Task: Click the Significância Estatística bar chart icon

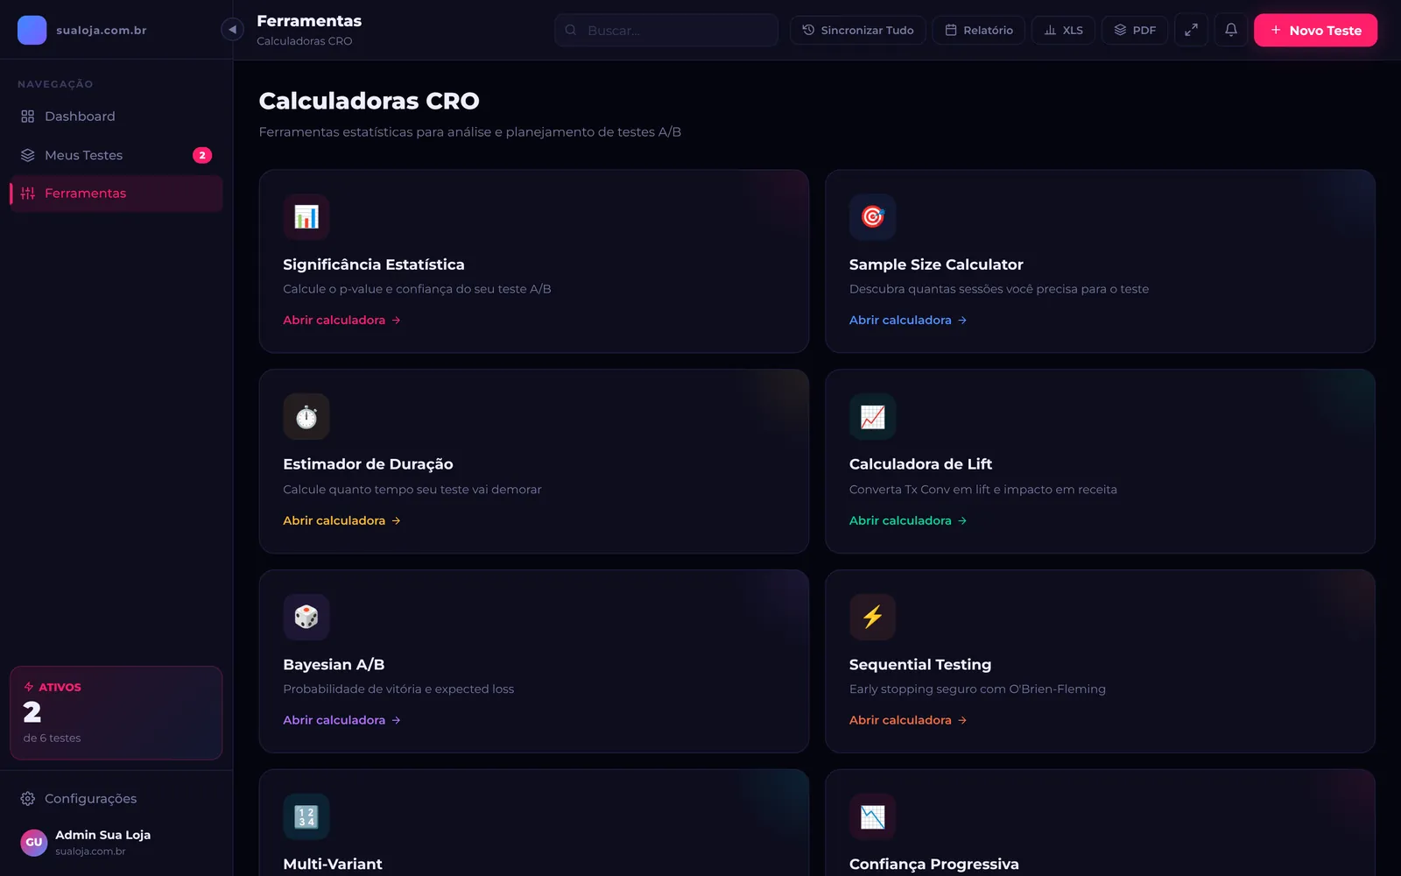Action: tap(306, 216)
